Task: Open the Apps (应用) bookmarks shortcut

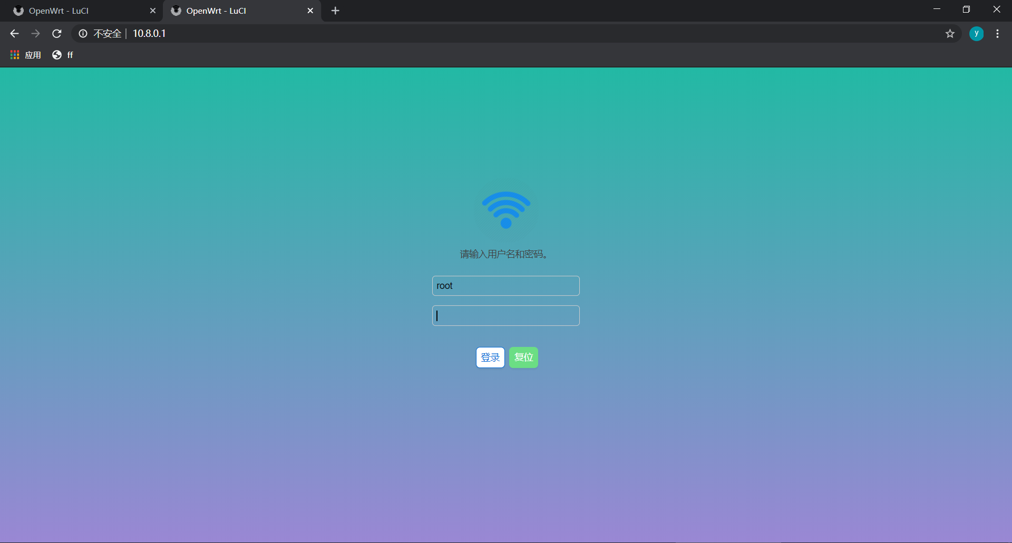Action: pyautogui.click(x=26, y=55)
